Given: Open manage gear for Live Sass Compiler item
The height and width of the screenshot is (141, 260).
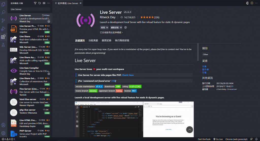Looking at the screenshot, I should point(49,74).
